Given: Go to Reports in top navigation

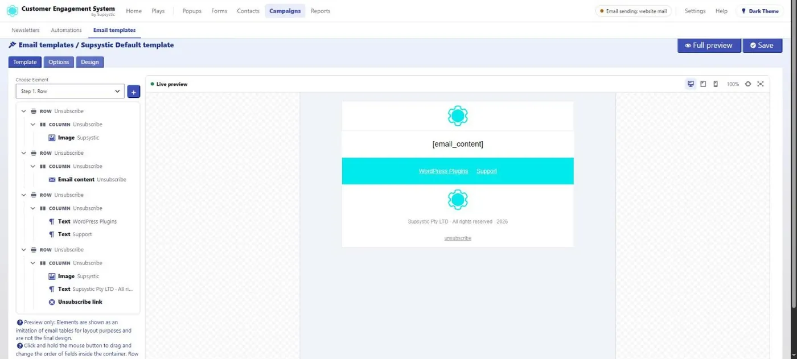Looking at the screenshot, I should click(321, 11).
